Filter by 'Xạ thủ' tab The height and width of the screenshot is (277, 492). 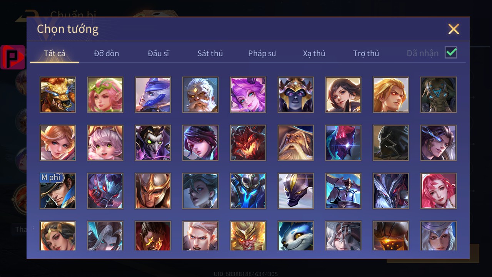point(314,53)
